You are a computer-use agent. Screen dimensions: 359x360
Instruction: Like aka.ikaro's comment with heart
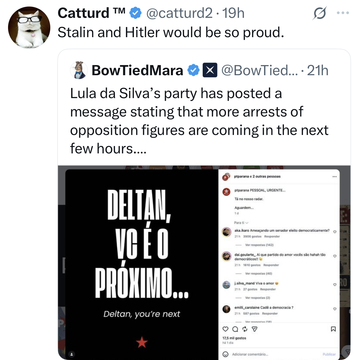point(335,232)
